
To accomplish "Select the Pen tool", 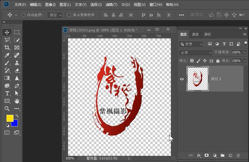I will click(x=17, y=86).
